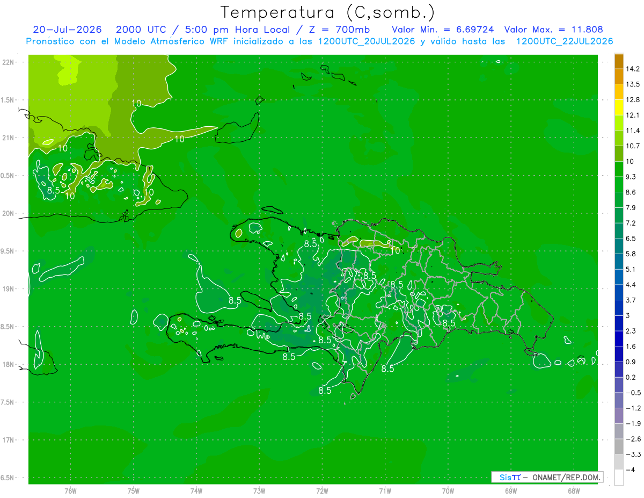
Task: Select the light green legend swatch between 10.7 and 11.4
Action: click(x=619, y=139)
